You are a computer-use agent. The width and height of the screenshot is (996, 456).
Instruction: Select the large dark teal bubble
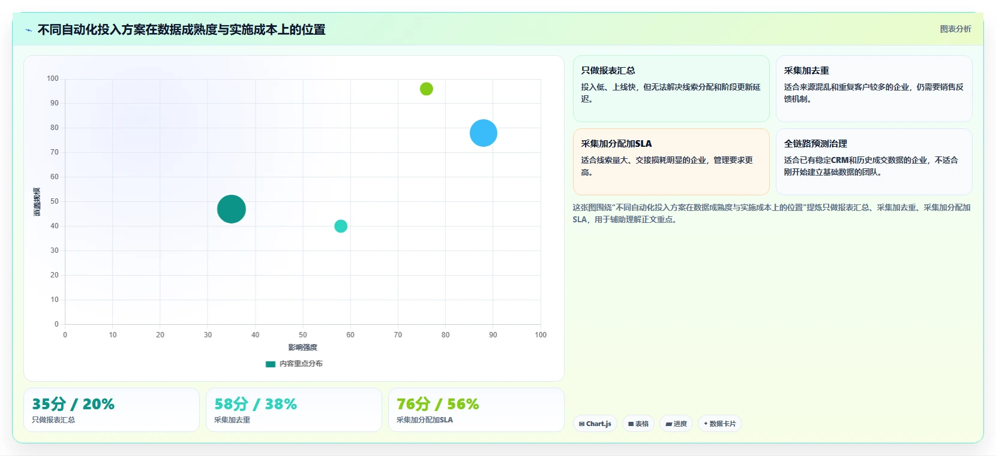tap(232, 209)
